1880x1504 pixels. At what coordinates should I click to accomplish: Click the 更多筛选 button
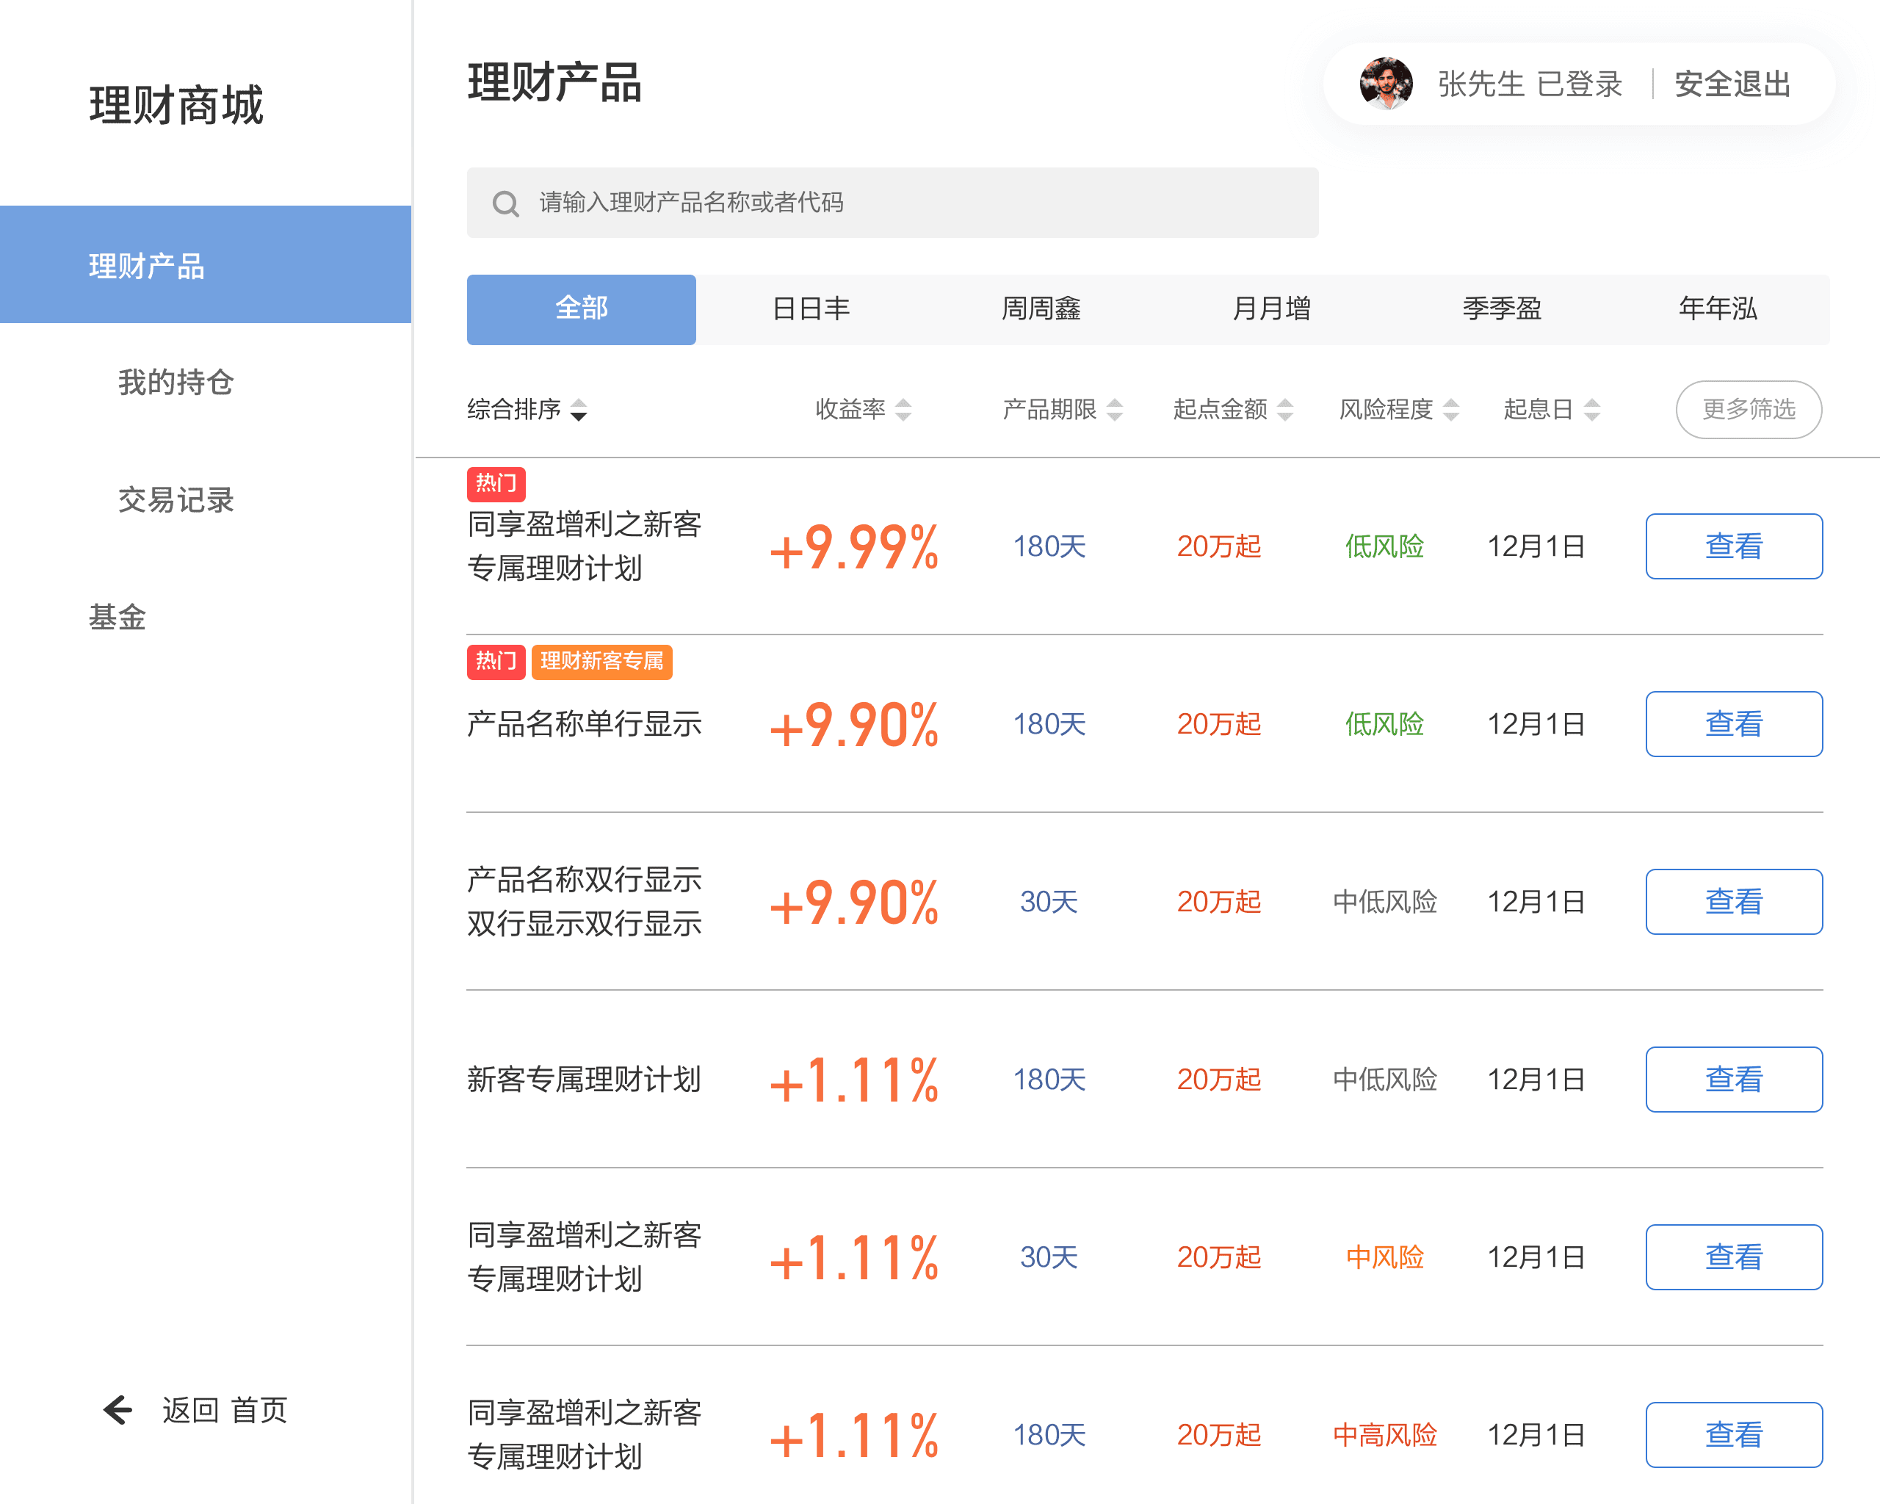pyautogui.click(x=1749, y=409)
